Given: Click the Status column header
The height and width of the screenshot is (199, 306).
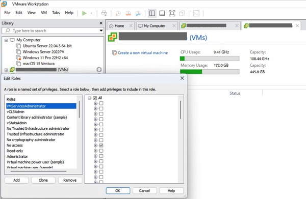Looking at the screenshot, I should tap(245, 93).
